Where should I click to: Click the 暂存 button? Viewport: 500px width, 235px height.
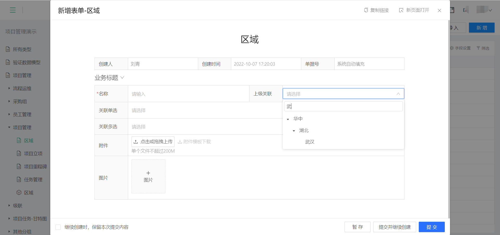[x=357, y=227]
